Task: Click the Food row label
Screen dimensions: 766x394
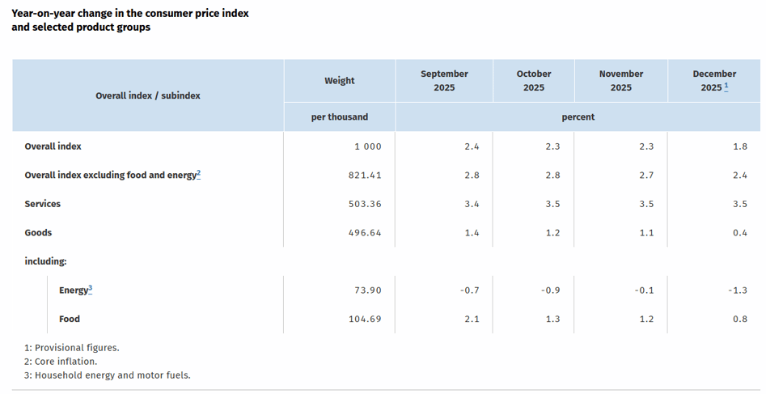Action: point(70,319)
